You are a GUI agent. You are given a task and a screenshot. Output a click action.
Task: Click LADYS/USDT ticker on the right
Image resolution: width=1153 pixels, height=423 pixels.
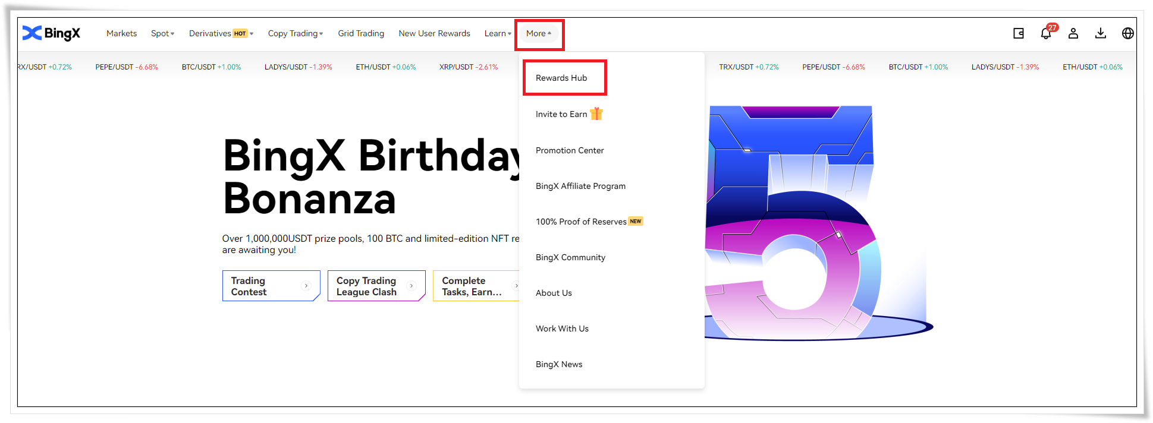pyautogui.click(x=1006, y=67)
